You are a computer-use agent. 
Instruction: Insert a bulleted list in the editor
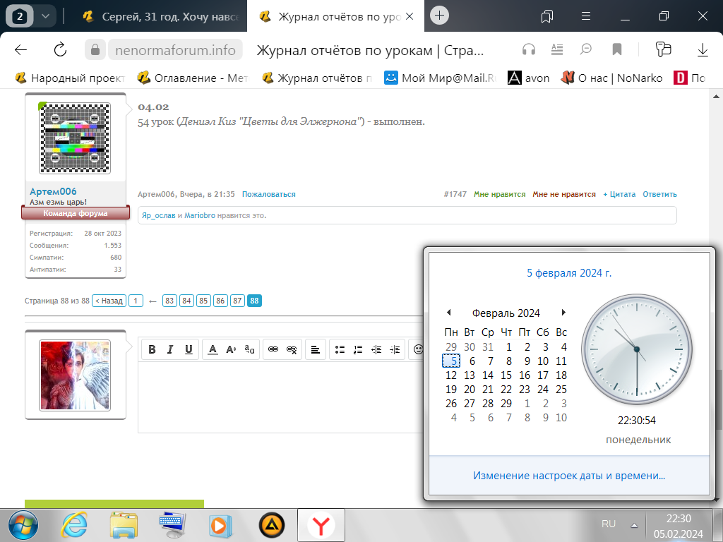coord(340,349)
